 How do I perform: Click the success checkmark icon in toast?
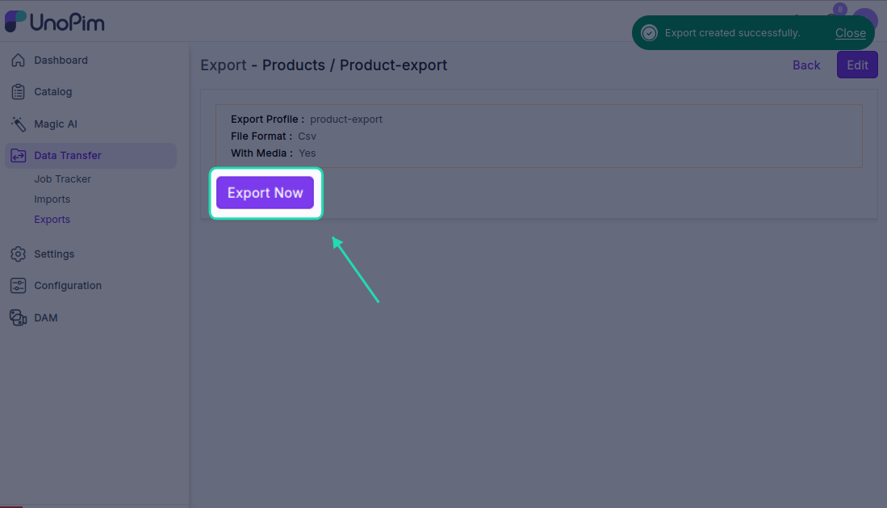tap(649, 33)
